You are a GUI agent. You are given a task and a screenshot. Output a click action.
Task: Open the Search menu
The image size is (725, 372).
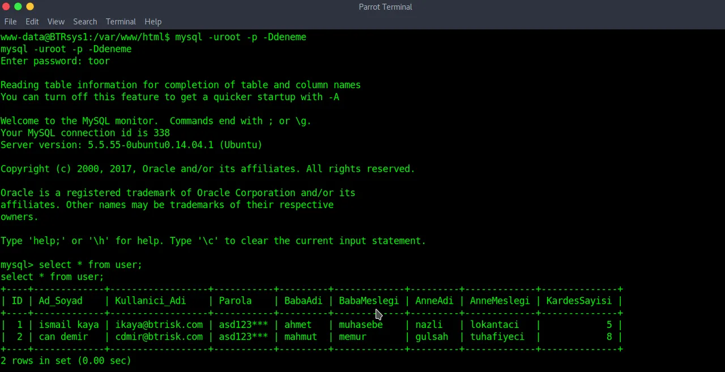click(x=85, y=21)
